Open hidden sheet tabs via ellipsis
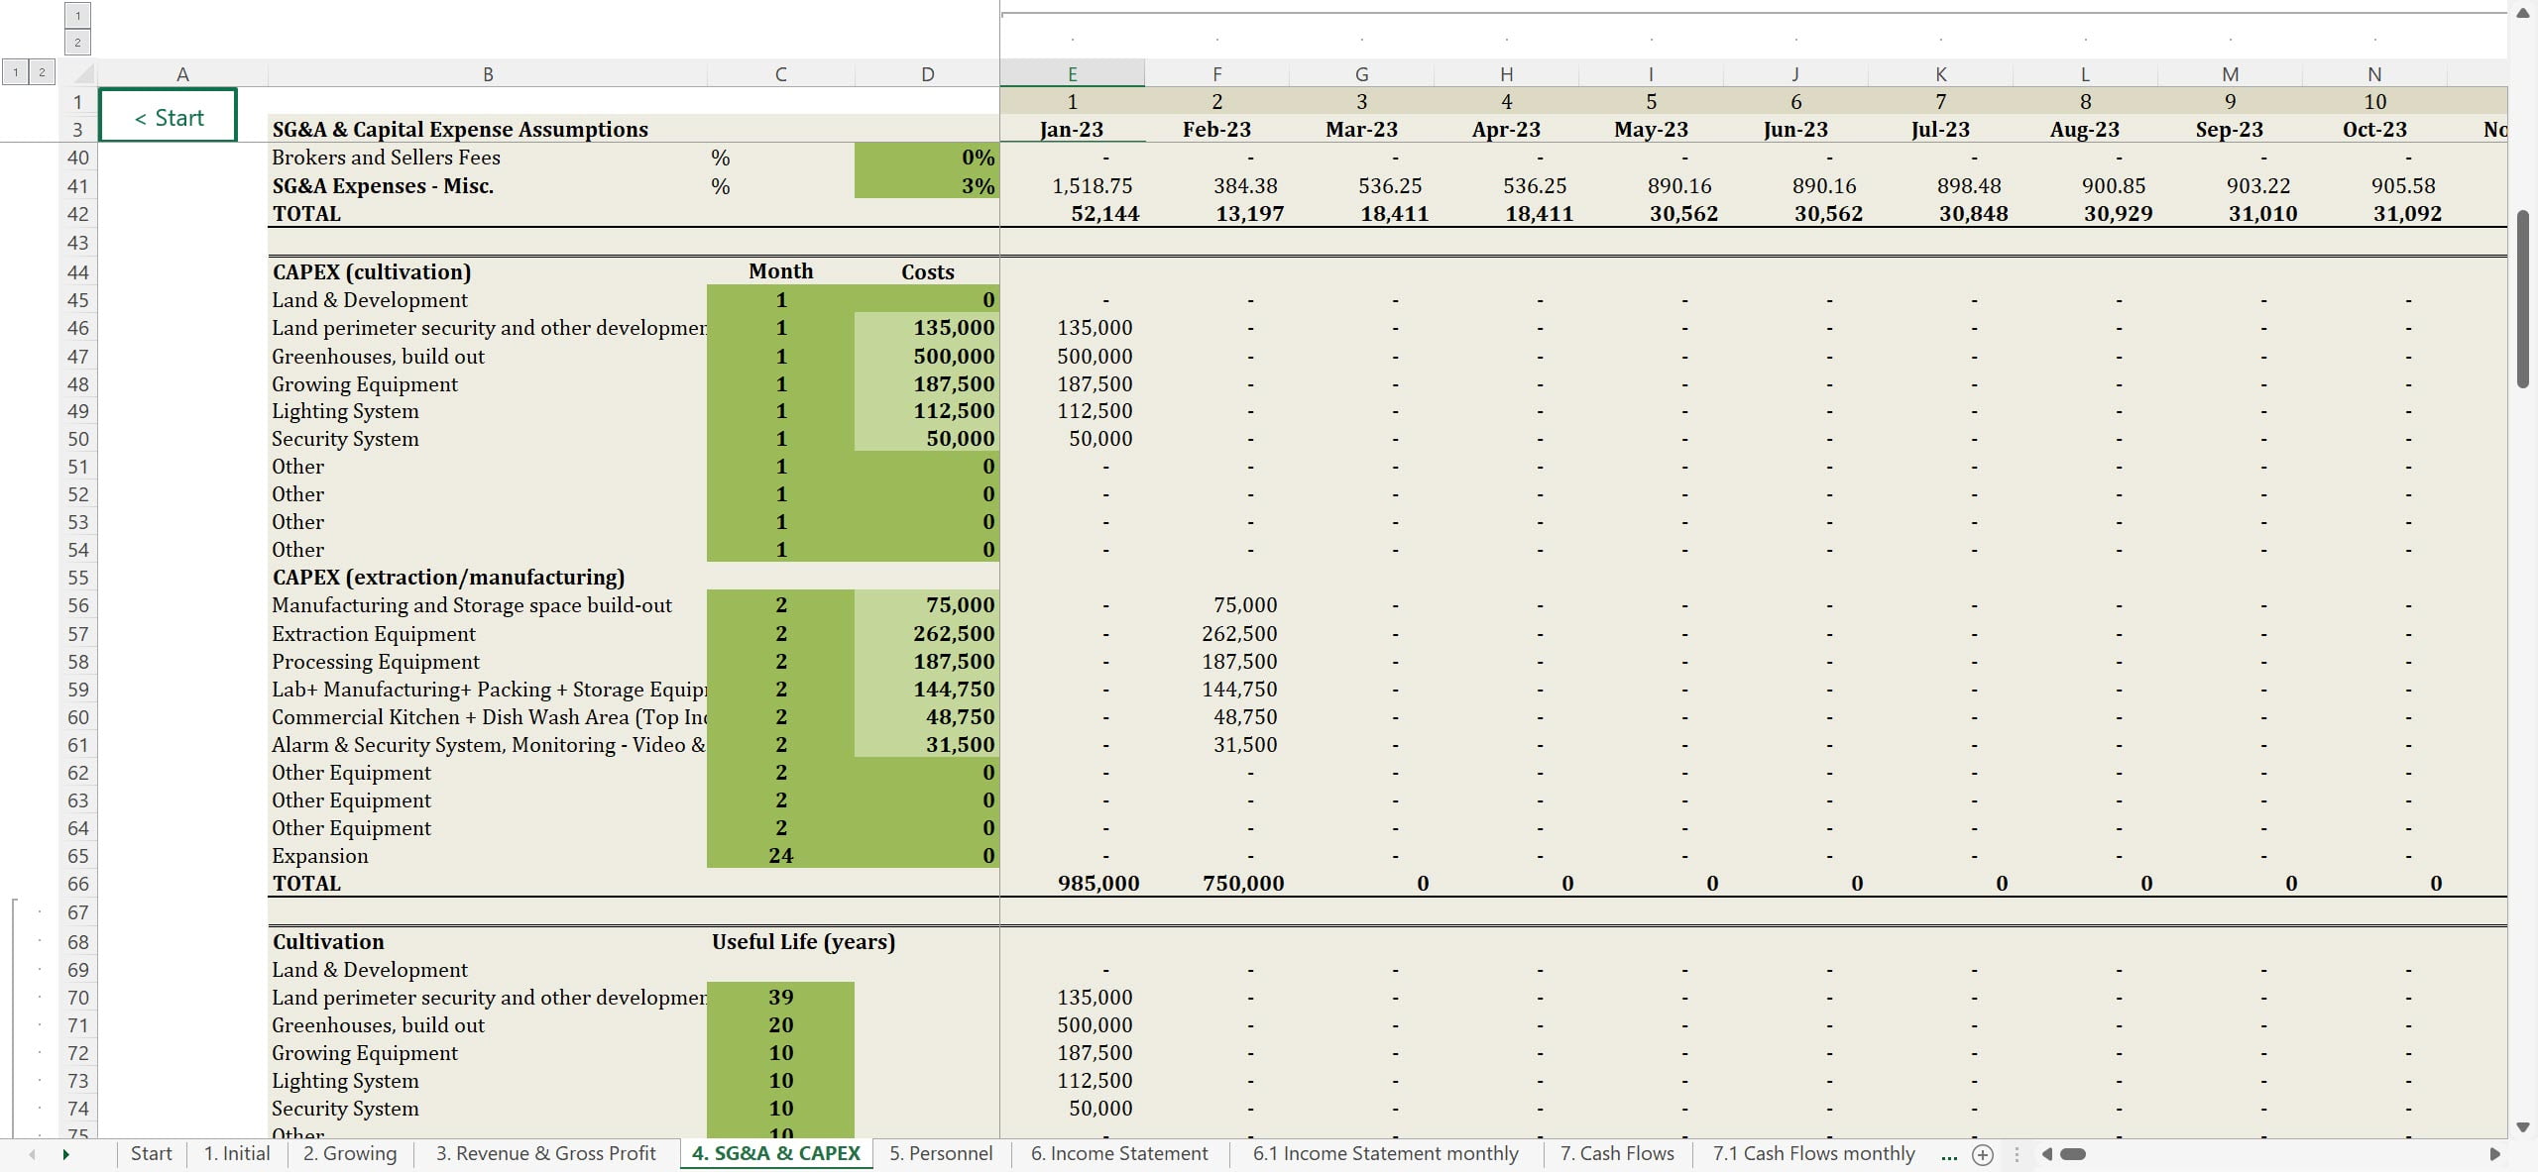 (x=1949, y=1154)
